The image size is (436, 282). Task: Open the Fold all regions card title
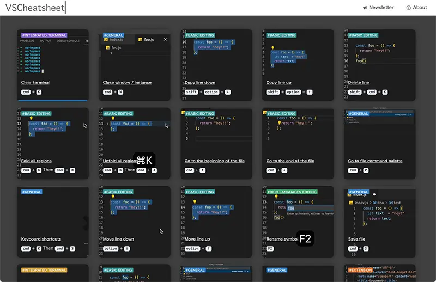click(x=37, y=161)
